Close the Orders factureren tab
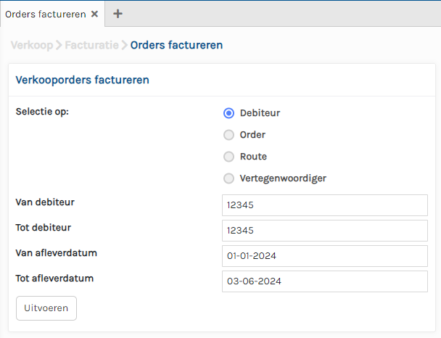 tap(94, 14)
